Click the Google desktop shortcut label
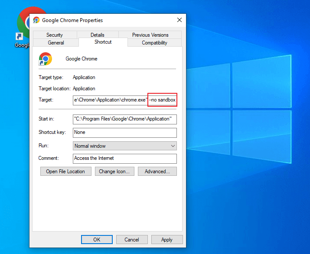Image resolution: width=310 pixels, height=254 pixels. coord(22,45)
